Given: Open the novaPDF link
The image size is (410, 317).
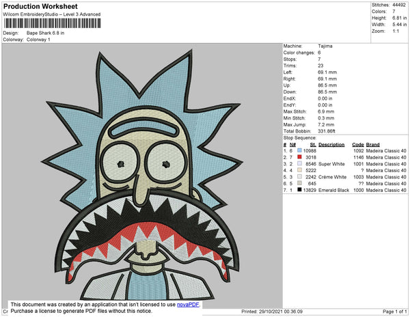Looking at the screenshot, I should coord(188,305).
